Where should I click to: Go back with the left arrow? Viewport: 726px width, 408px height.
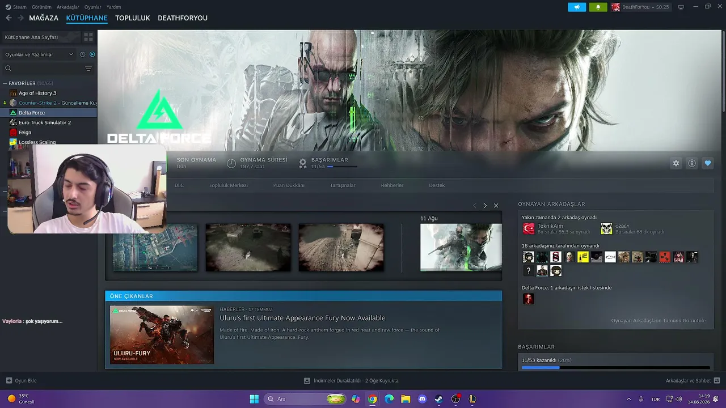(9, 18)
